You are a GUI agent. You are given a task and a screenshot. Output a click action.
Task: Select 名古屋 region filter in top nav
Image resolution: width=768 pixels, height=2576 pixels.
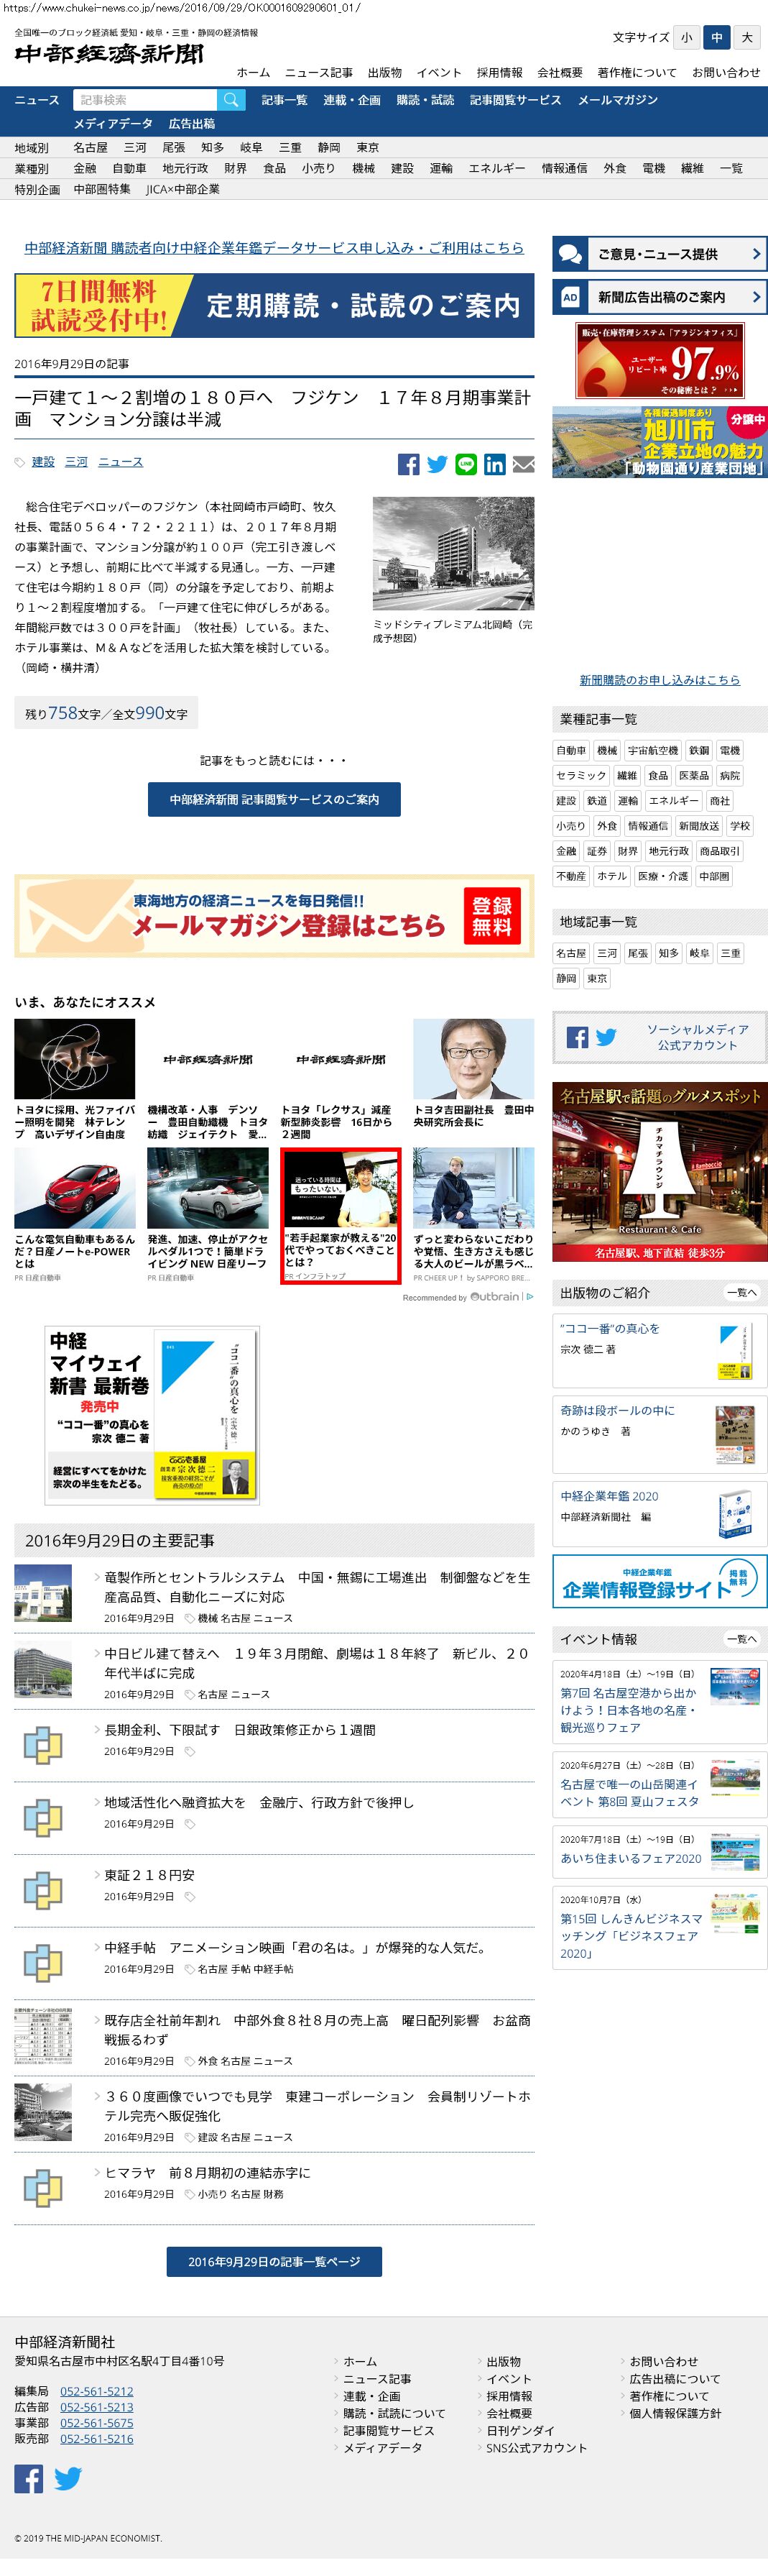[90, 147]
